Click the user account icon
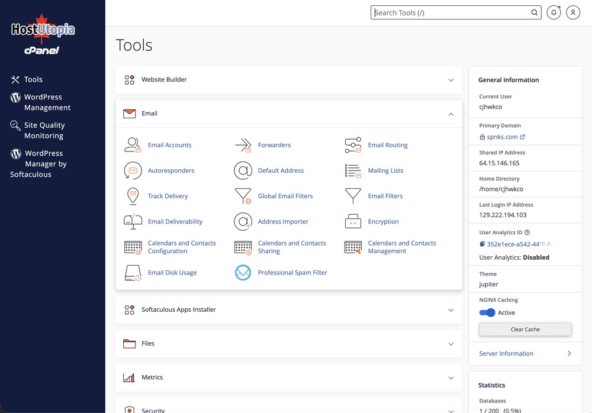592x413 pixels. point(573,12)
